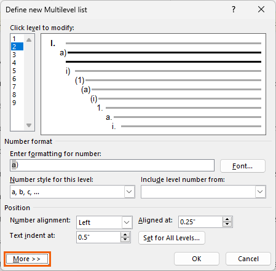Decrease the Aligned at value
Viewport: 276px width, 271px height.
(227, 224)
